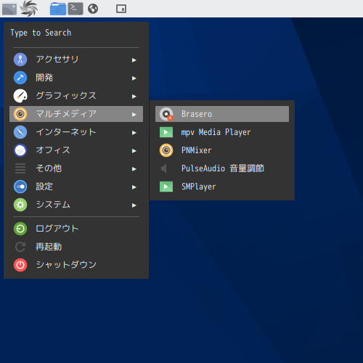Open the home folder file manager icon

[58, 9]
